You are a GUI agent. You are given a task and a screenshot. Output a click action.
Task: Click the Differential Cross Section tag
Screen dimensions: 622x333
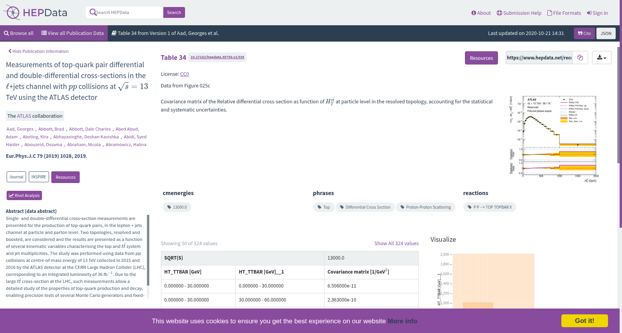pos(365,207)
